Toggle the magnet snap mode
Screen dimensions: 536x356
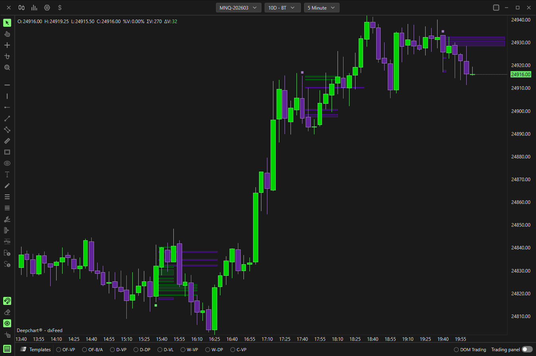click(7, 301)
